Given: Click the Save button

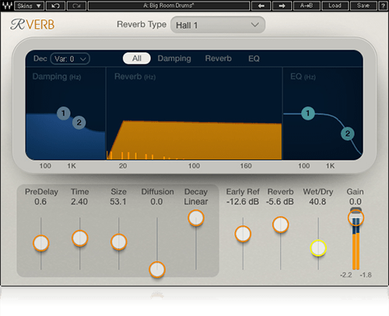Looking at the screenshot, I should click(363, 5).
